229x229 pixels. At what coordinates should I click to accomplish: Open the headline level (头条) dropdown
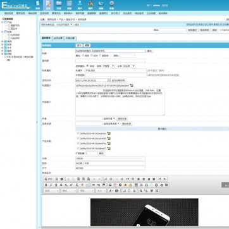pyautogui.click(x=129, y=66)
